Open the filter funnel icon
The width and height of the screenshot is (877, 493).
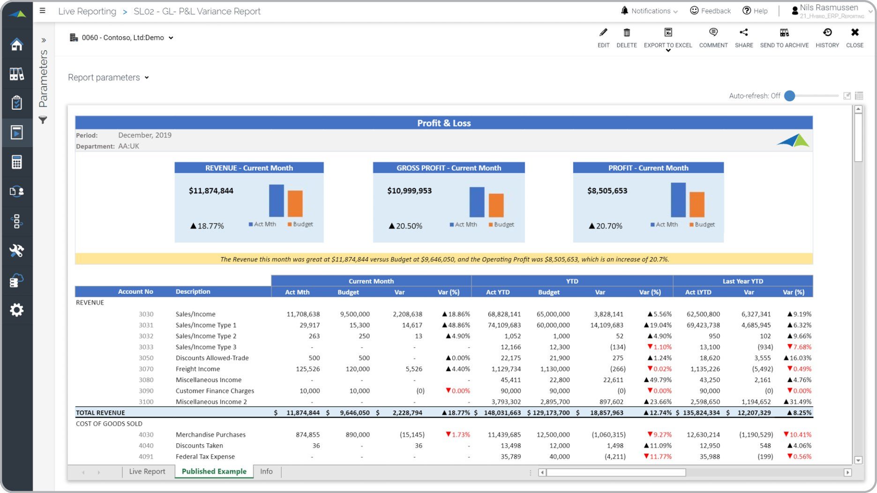click(x=43, y=120)
